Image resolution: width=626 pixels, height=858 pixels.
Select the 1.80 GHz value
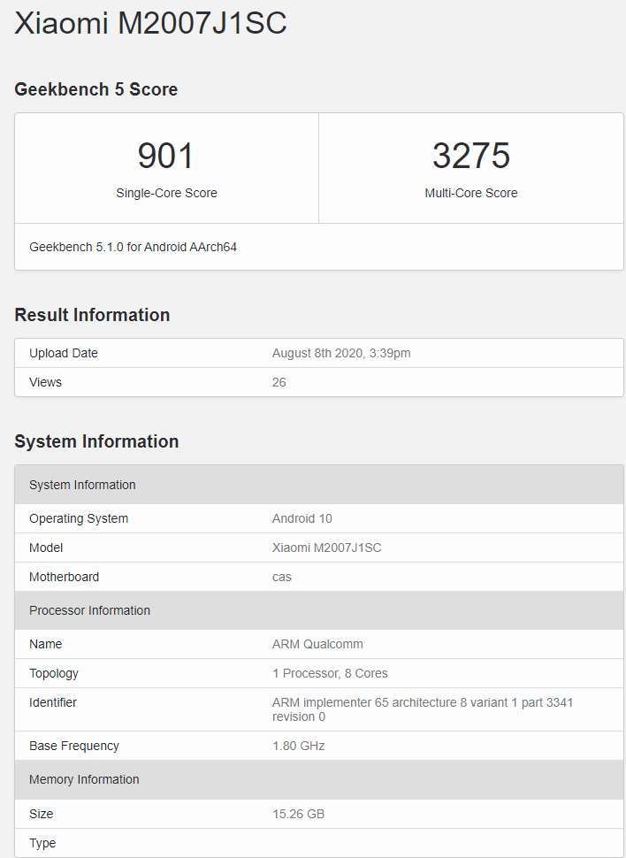[x=299, y=747]
